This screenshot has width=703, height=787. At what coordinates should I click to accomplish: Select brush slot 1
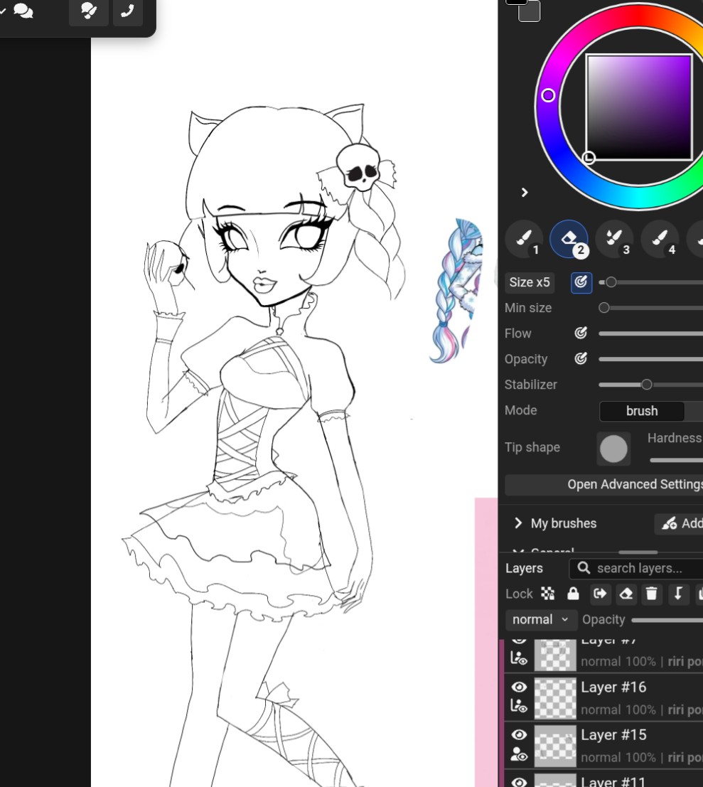[x=524, y=239]
